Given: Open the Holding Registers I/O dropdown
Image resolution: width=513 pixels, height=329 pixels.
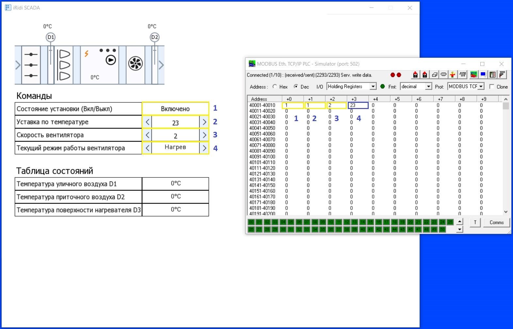Looking at the screenshot, I should click(x=373, y=86).
